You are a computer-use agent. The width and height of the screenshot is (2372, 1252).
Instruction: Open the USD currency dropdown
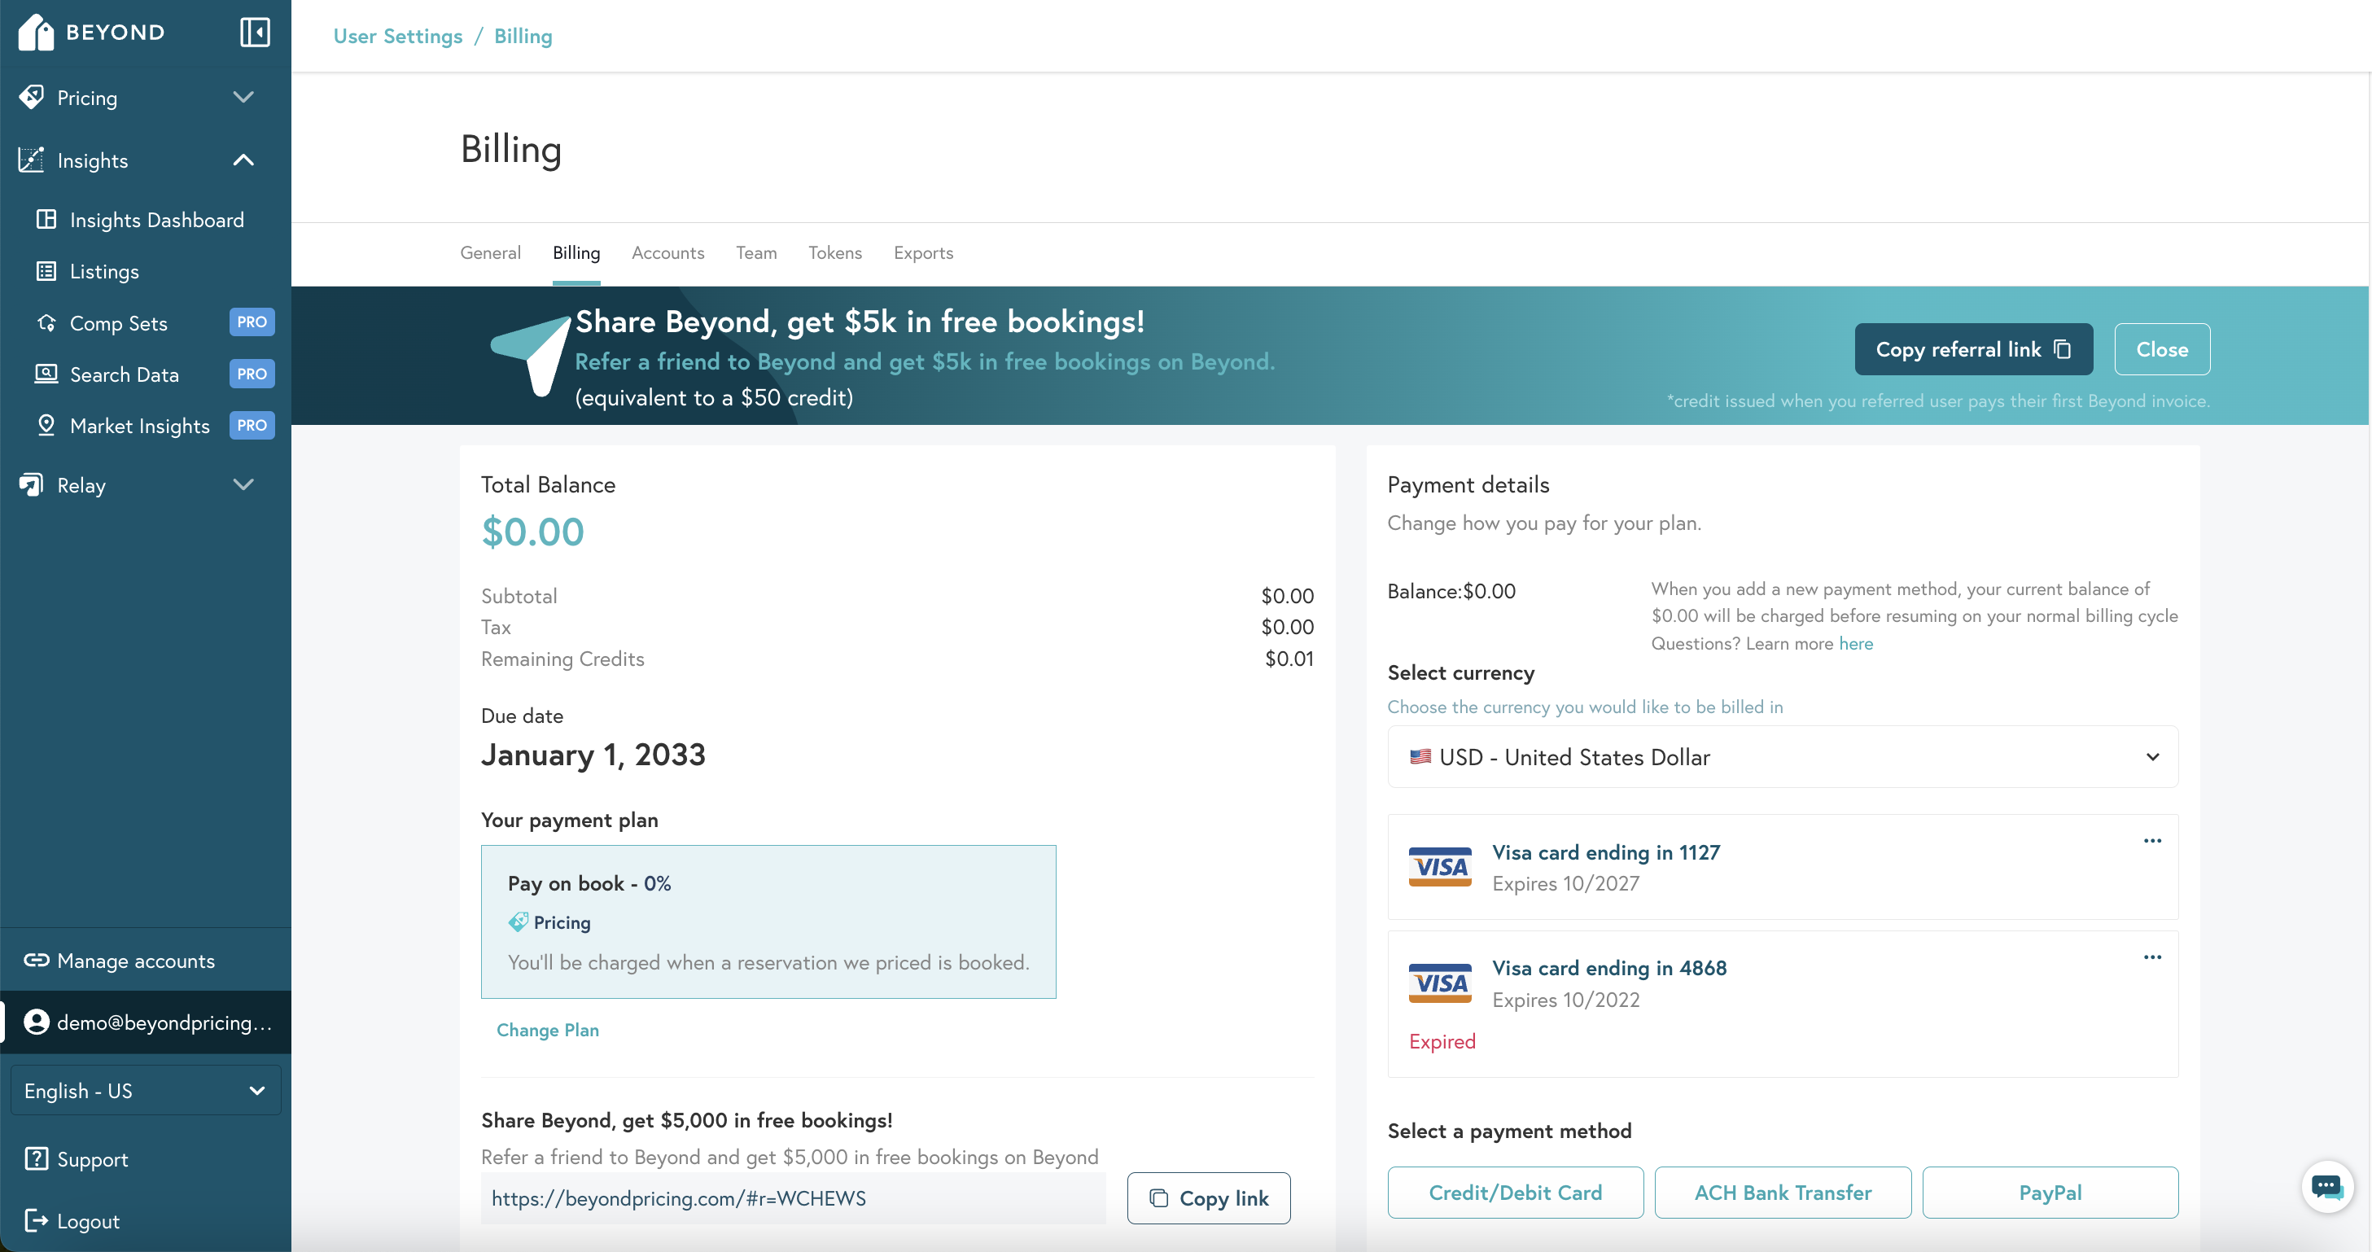pyautogui.click(x=1782, y=757)
